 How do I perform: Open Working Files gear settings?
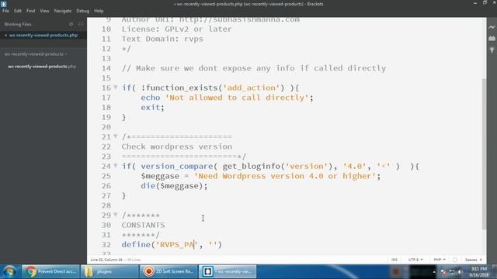(x=71, y=24)
